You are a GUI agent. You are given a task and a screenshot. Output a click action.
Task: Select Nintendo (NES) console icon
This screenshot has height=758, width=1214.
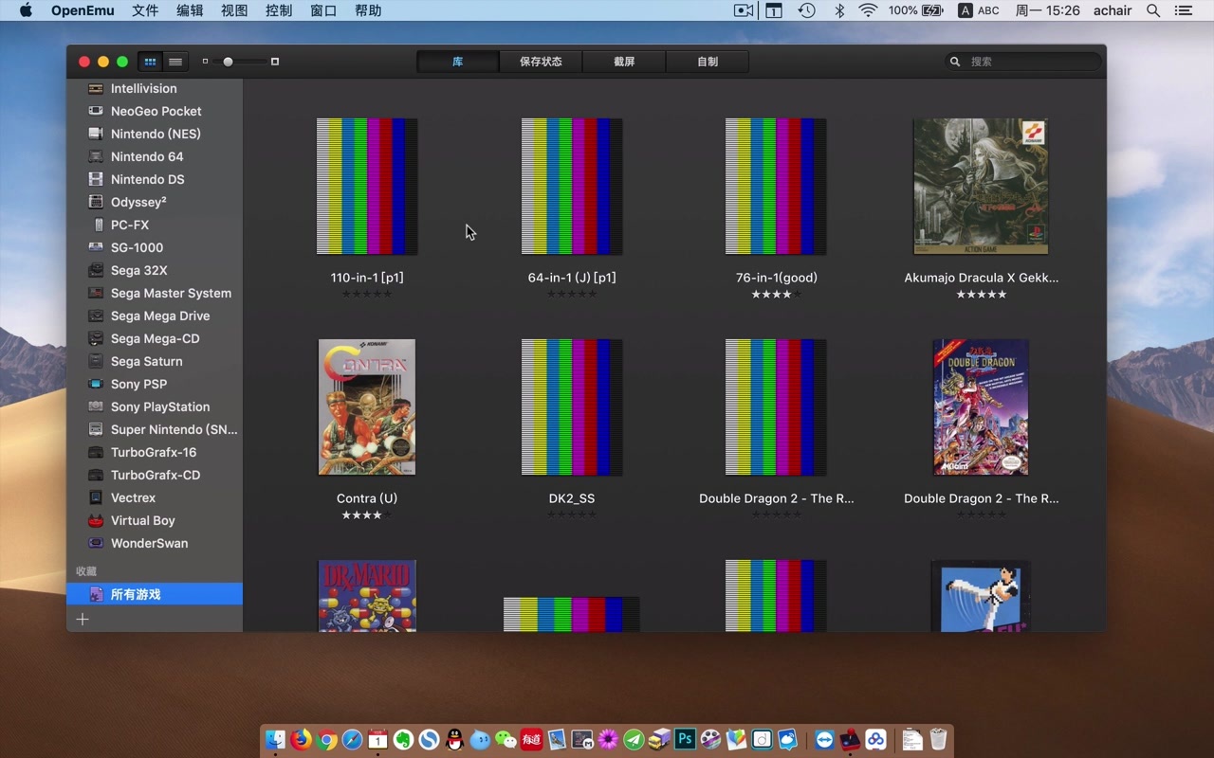[96, 134]
